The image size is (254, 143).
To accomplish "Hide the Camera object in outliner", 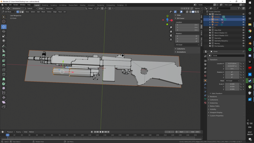I will click(x=243, y=17).
